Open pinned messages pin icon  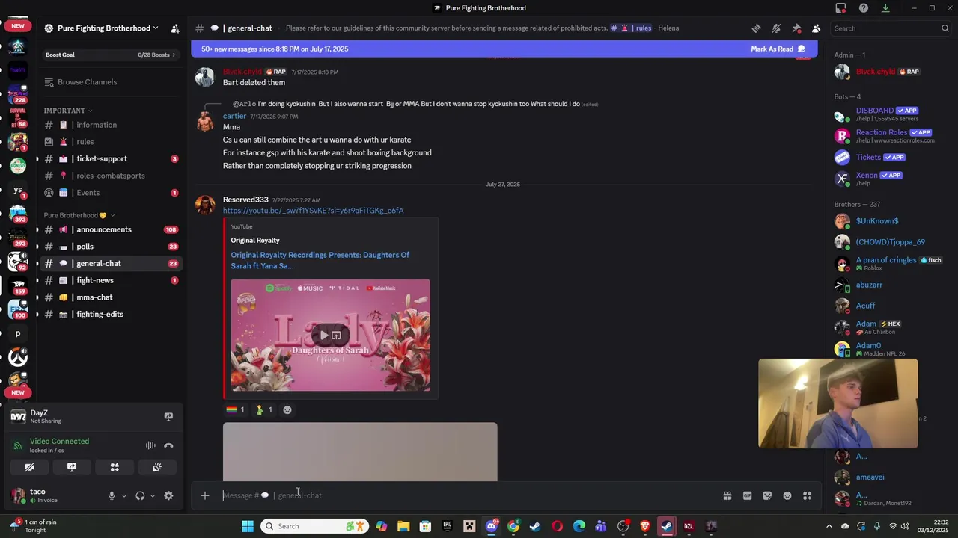796,28
